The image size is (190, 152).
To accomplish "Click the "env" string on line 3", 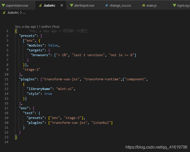I will pyautogui.click(x=30, y=41).
